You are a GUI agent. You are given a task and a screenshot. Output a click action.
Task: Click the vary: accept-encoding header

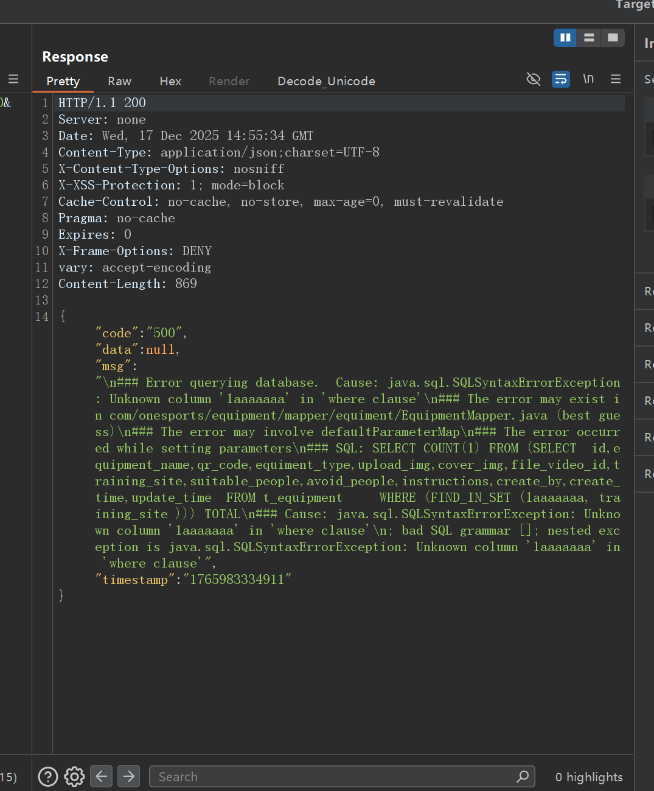[x=135, y=267]
